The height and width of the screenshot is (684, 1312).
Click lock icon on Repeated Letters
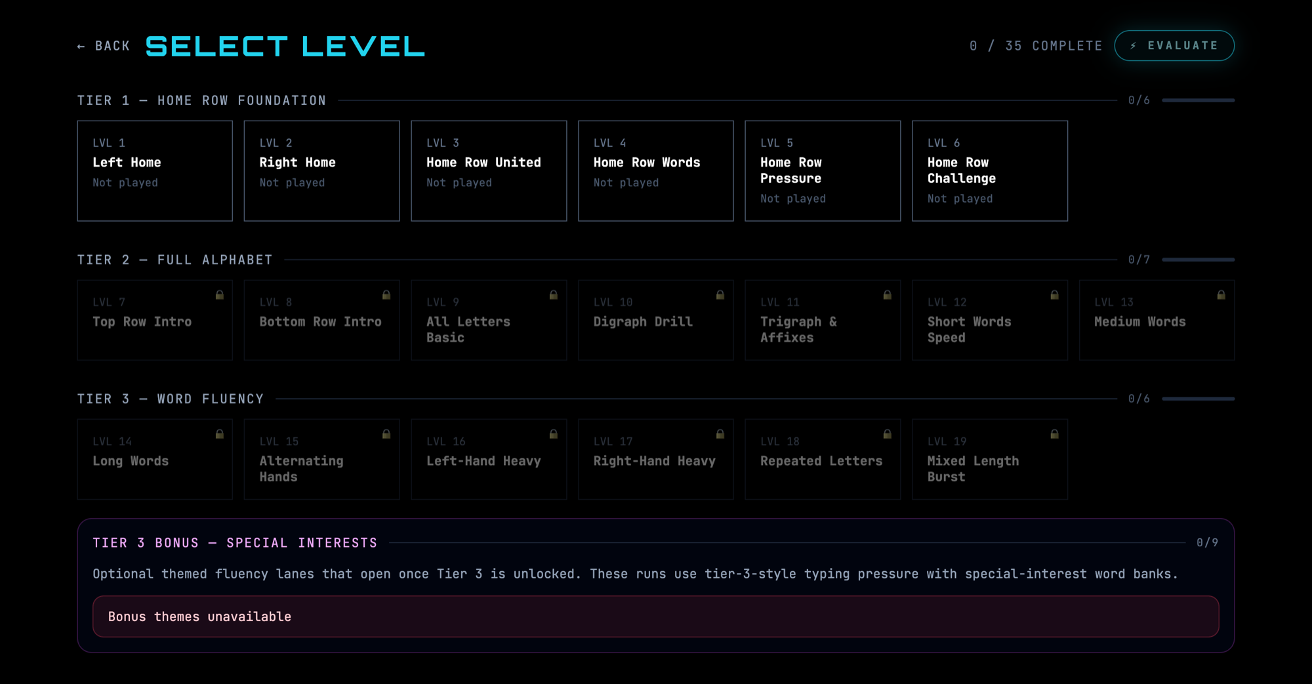tap(888, 434)
